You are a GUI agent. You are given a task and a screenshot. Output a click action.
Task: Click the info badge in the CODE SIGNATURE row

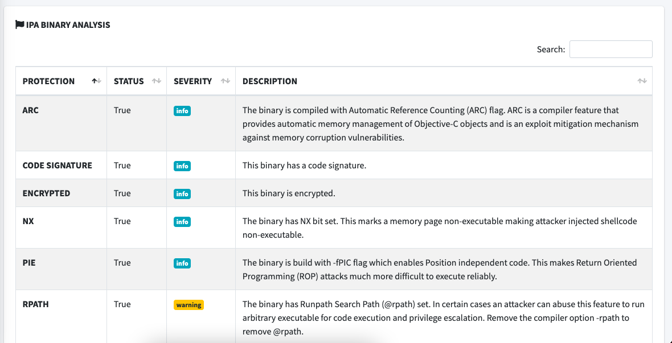click(182, 166)
